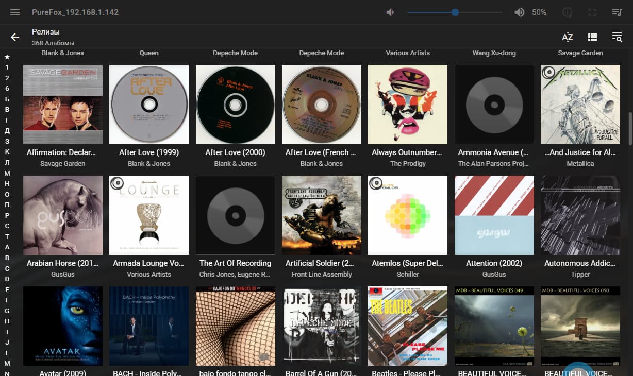Click the volume up speaker icon
The height and width of the screenshot is (376, 633).
[x=519, y=12]
